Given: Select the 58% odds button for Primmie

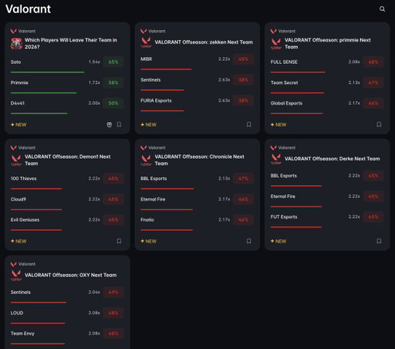Looking at the screenshot, I should point(113,82).
